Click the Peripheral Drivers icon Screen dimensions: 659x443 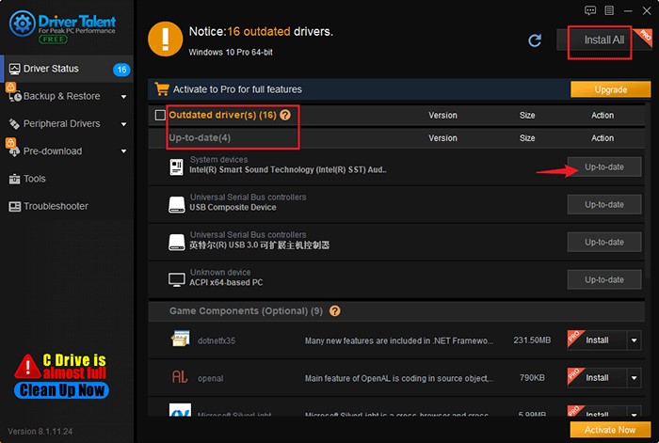[14, 124]
